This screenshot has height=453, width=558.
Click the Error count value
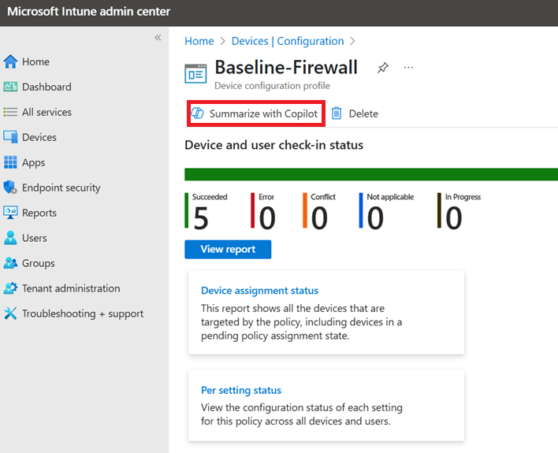click(267, 218)
